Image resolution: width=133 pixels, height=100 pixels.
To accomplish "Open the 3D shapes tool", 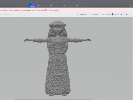I will click(x=45, y=6).
